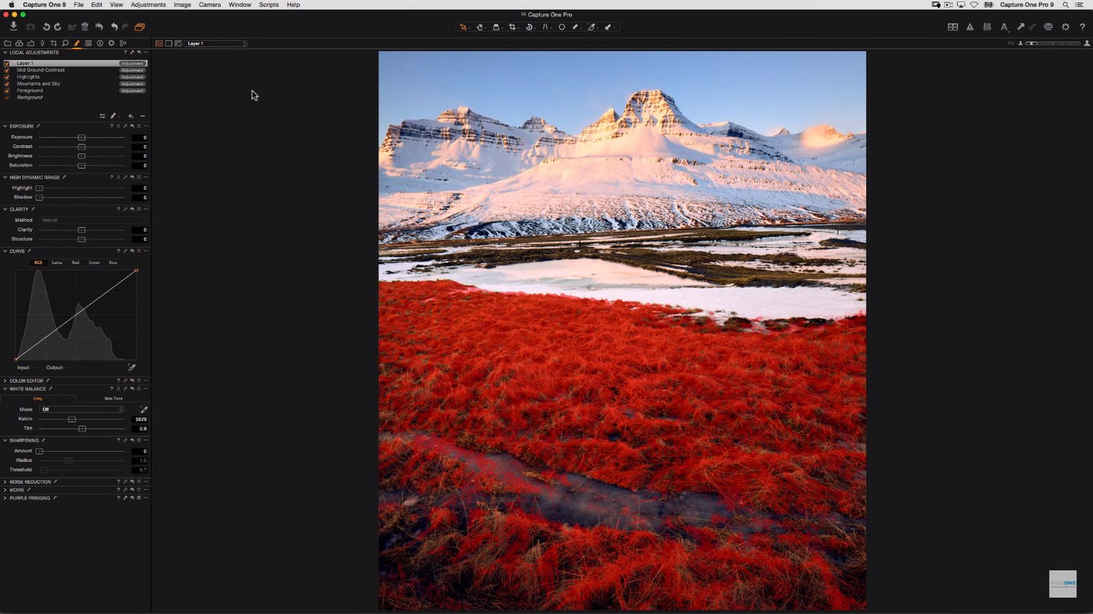
Task: Click the Import images download icon
Action: (x=13, y=27)
